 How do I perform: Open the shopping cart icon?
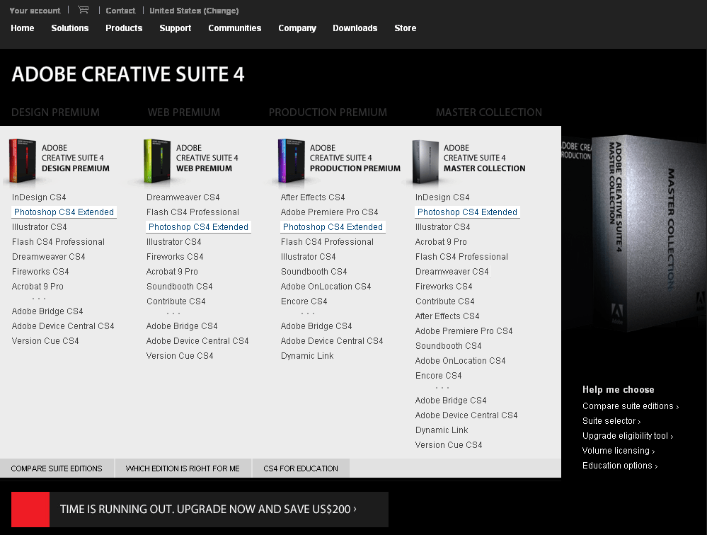[x=83, y=10]
